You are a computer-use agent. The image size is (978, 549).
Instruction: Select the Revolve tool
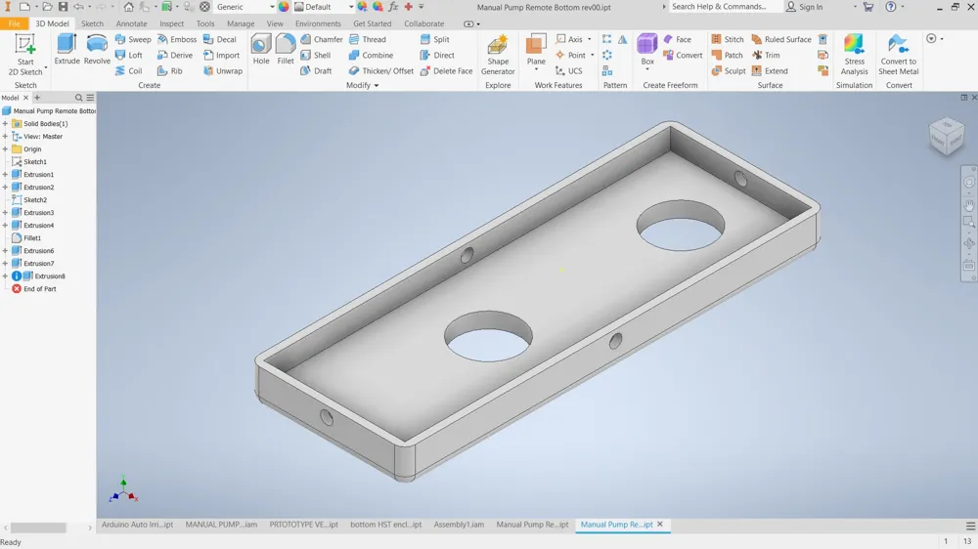pos(97,50)
